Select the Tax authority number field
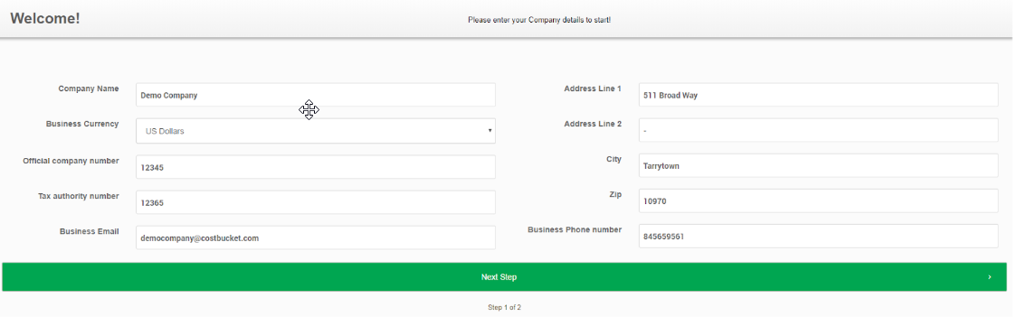This screenshot has width=1018, height=326. [316, 202]
